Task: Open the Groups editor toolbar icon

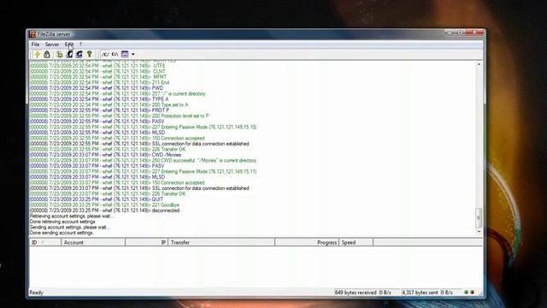Action: click(79, 54)
